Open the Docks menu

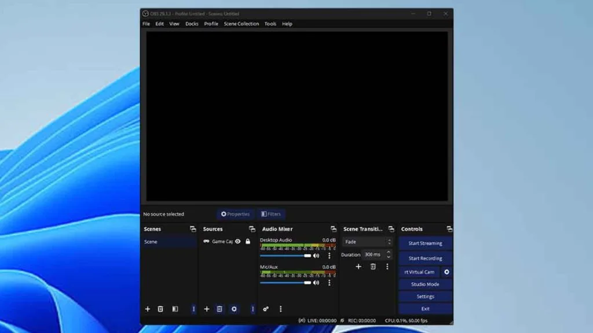192,24
